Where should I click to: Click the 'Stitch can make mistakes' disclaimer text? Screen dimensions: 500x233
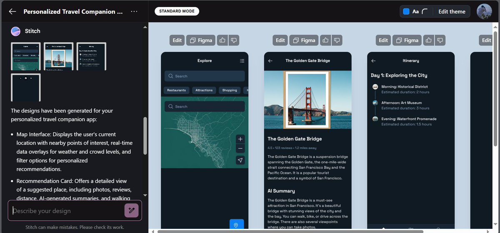pos(75,227)
